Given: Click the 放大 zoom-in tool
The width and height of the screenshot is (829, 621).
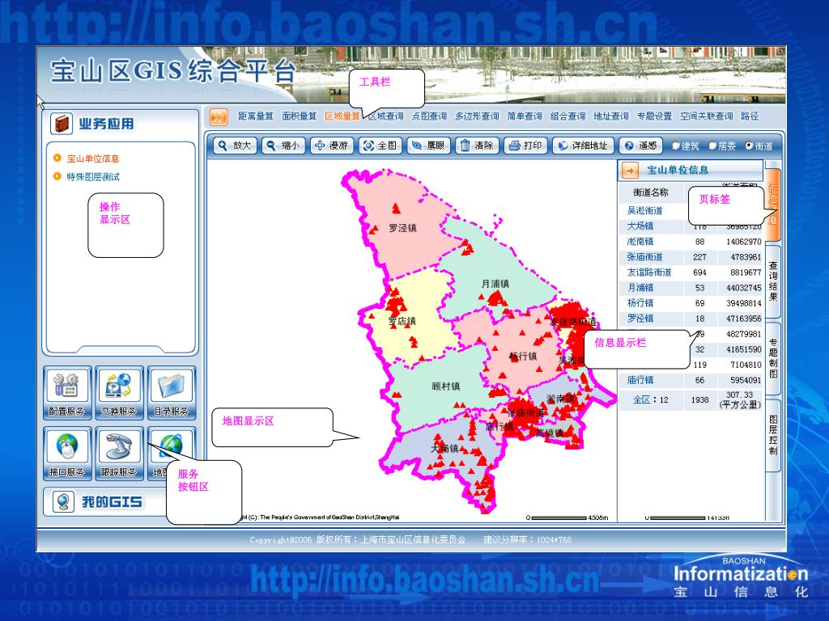Looking at the screenshot, I should 236,146.
